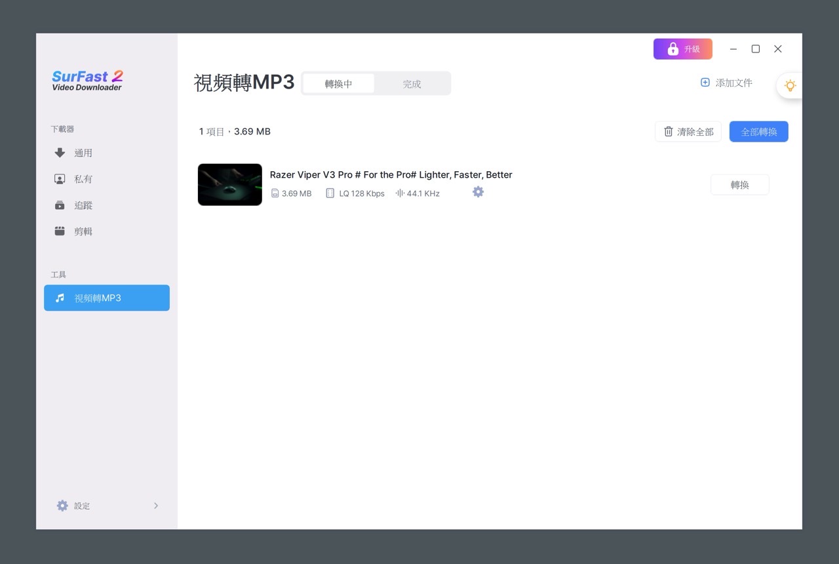Click 清除全部 to clear all items

point(688,132)
